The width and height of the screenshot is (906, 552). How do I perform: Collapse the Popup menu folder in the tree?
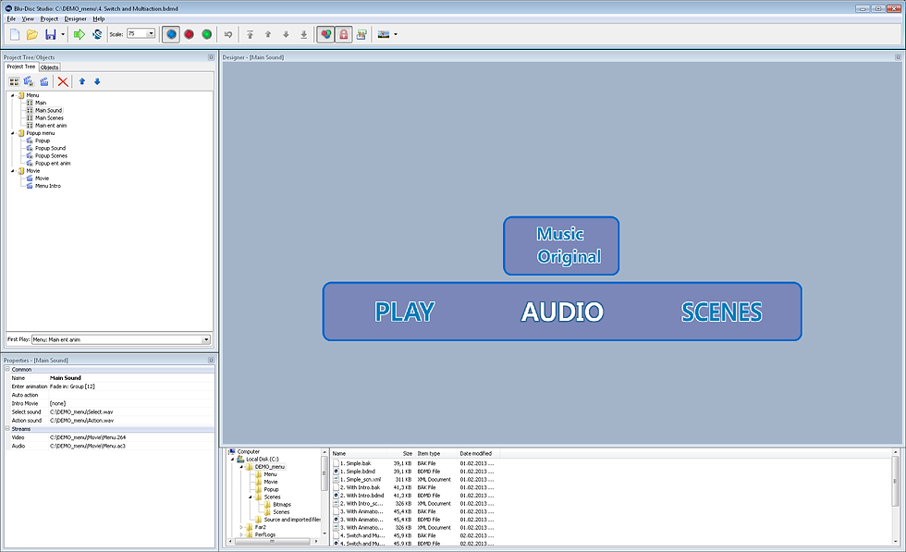click(x=13, y=133)
